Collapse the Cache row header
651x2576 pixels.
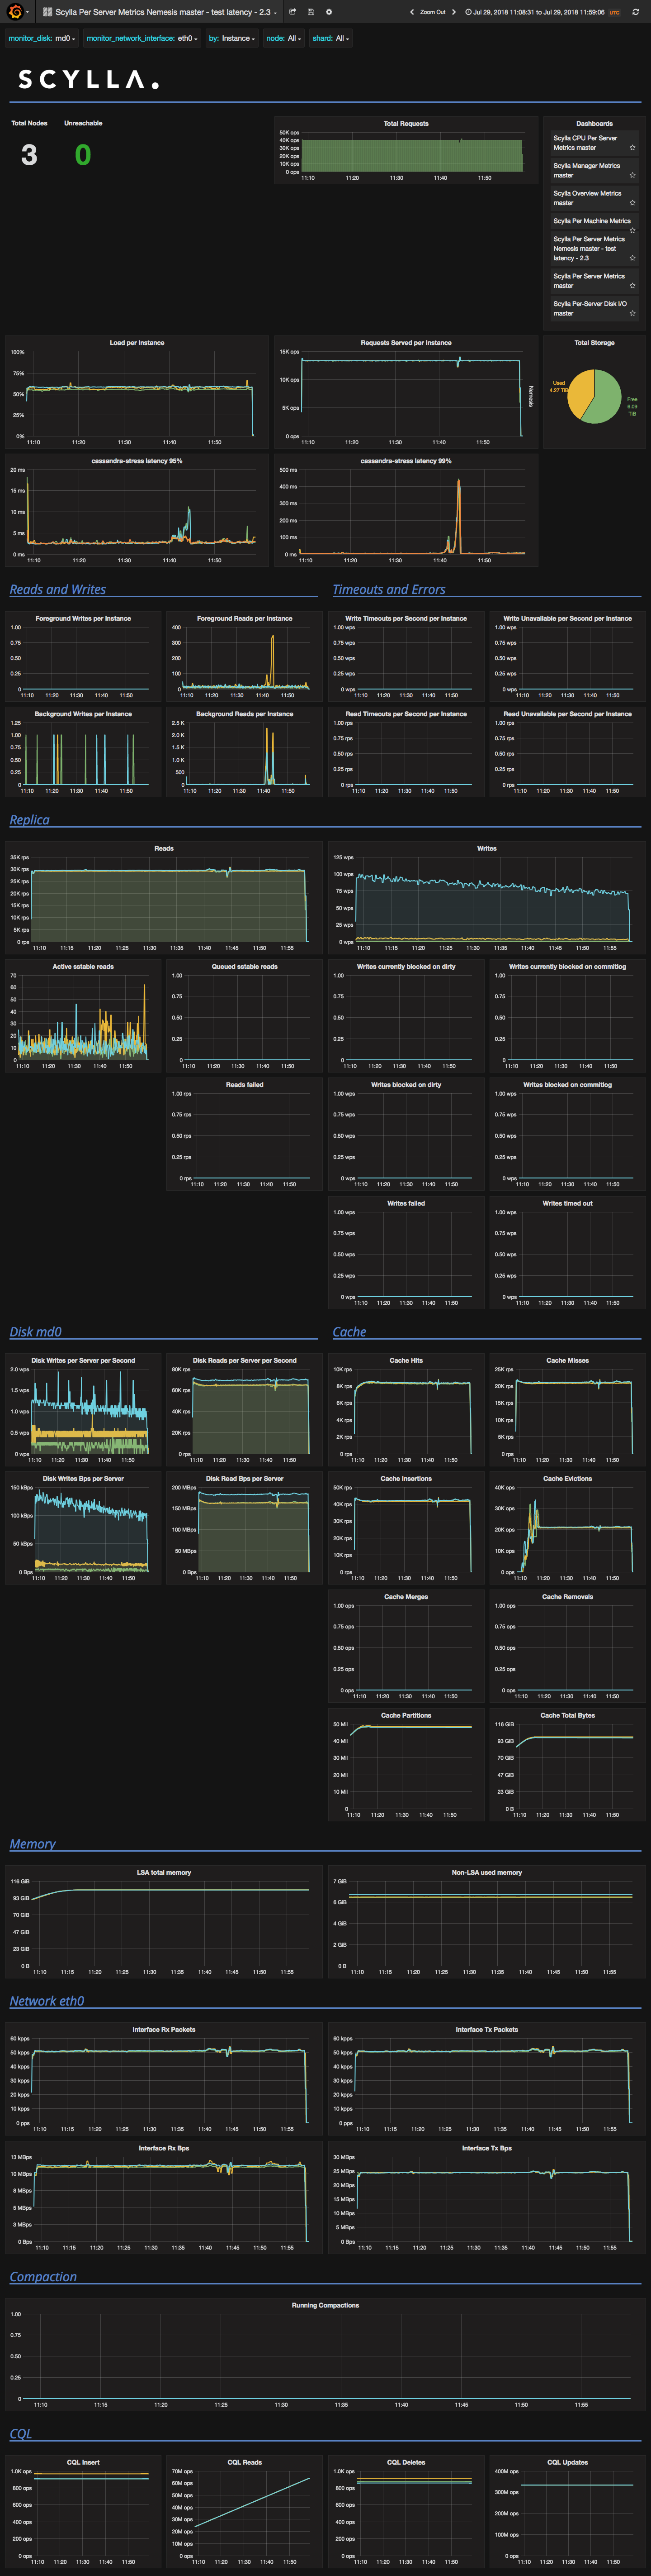click(x=349, y=1331)
